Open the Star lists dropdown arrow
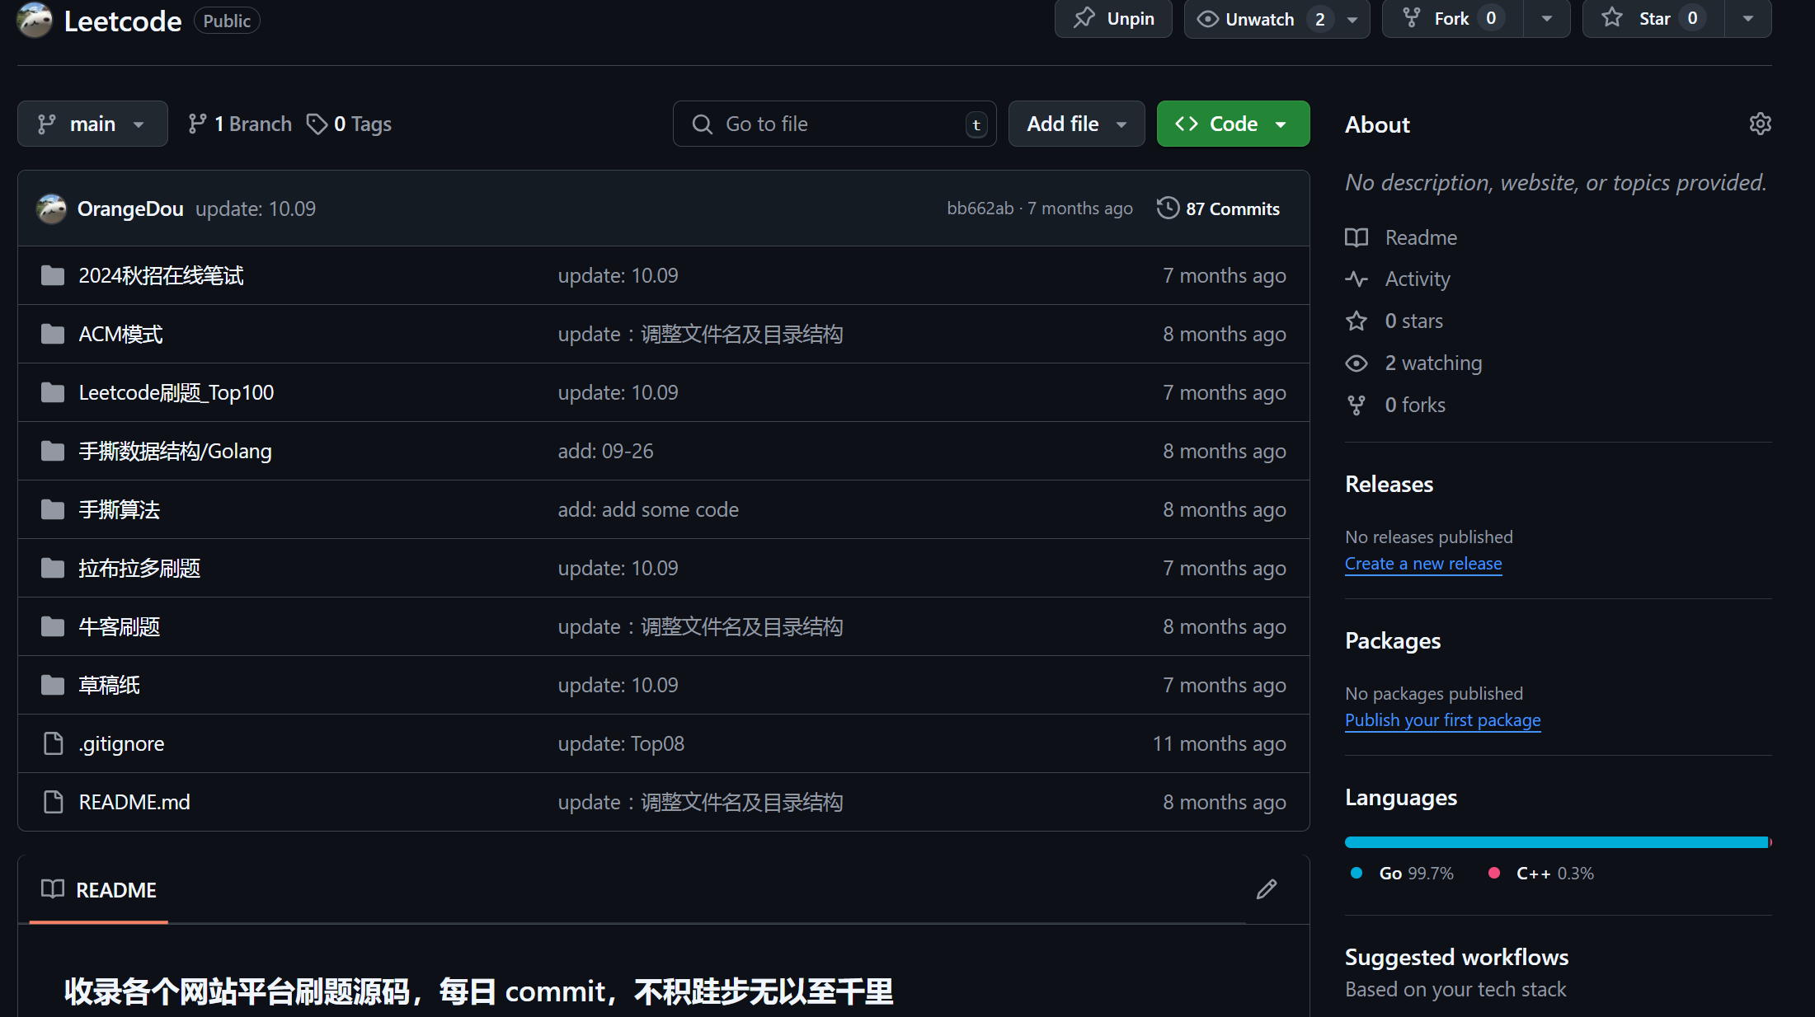 click(x=1748, y=19)
